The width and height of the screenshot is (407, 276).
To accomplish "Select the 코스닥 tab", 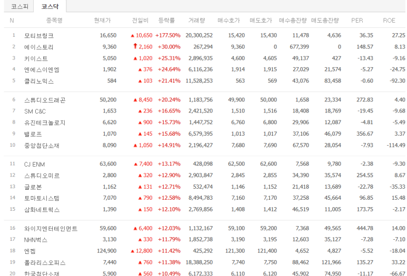I will pos(50,6).
